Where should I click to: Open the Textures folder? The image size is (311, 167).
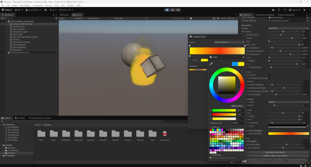[140, 135]
